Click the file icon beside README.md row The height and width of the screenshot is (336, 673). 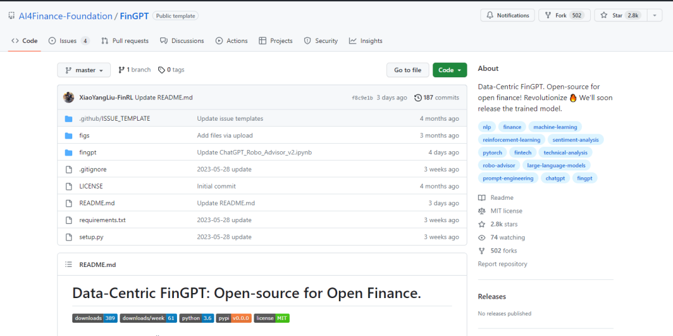click(69, 203)
